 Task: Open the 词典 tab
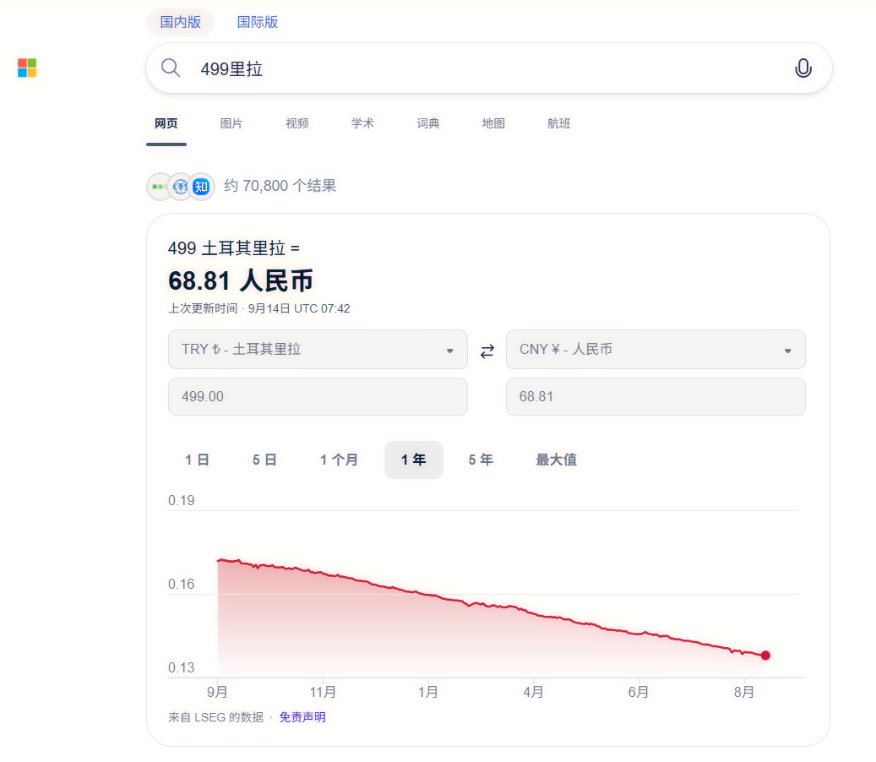point(428,123)
